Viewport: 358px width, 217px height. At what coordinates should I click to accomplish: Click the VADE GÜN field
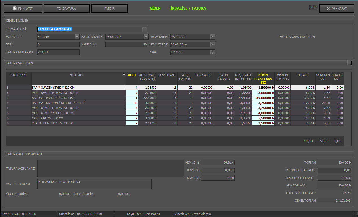(x=127, y=44)
